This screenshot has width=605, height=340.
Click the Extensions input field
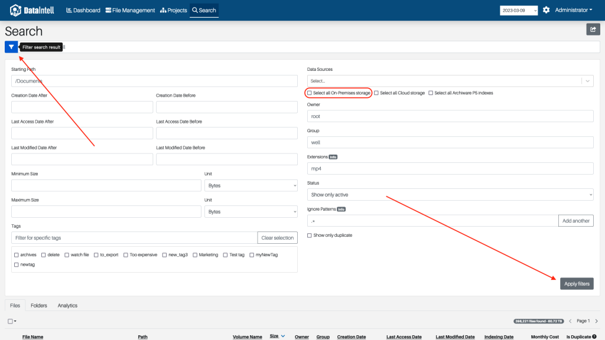tap(450, 168)
